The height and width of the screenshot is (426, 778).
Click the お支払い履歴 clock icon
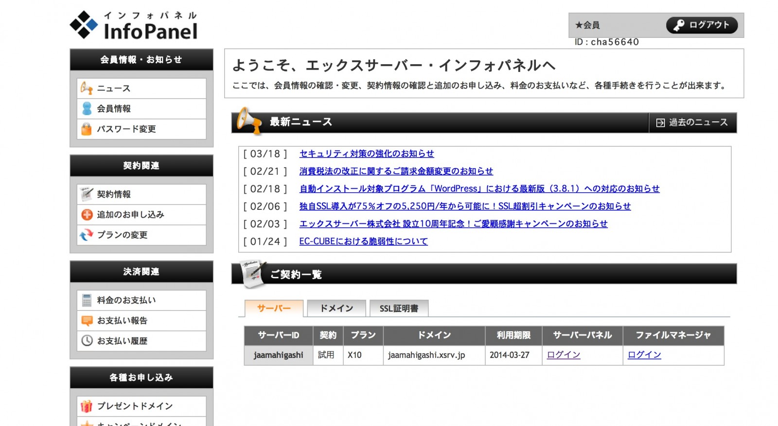pos(87,341)
